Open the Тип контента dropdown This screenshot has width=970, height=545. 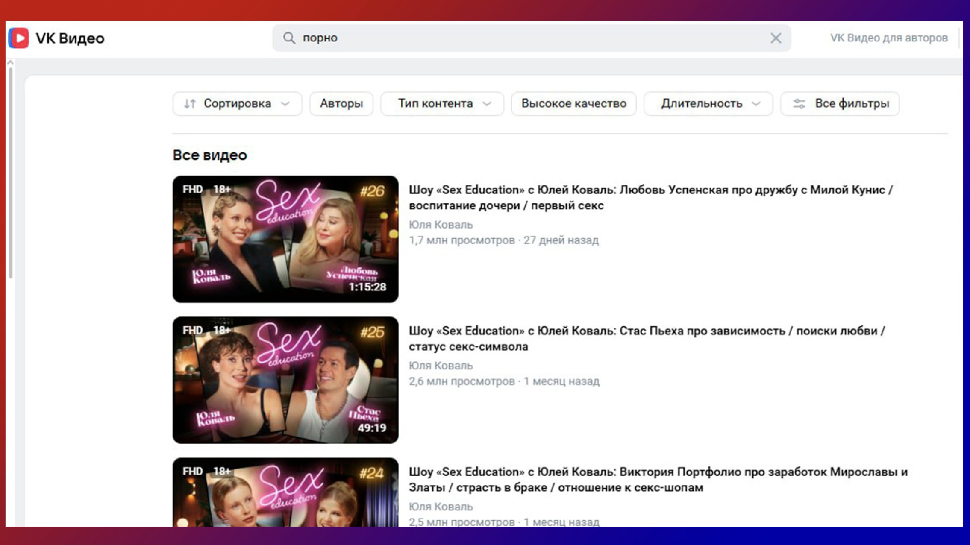click(x=441, y=104)
